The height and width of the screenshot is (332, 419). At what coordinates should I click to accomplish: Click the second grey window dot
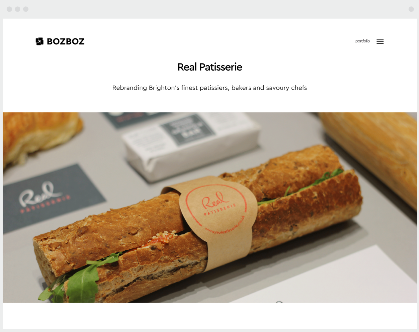point(18,9)
